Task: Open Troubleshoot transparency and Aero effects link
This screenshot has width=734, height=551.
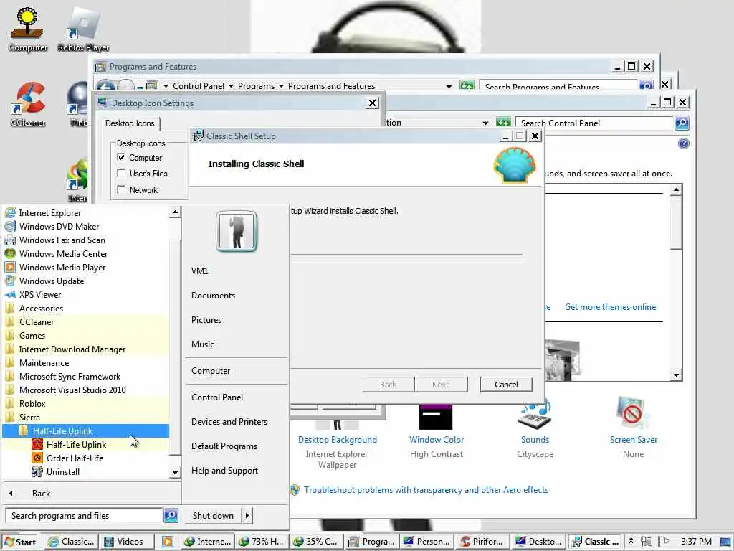Action: point(426,489)
